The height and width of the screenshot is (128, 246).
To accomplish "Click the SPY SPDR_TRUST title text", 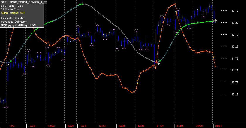I will pos(24,2).
